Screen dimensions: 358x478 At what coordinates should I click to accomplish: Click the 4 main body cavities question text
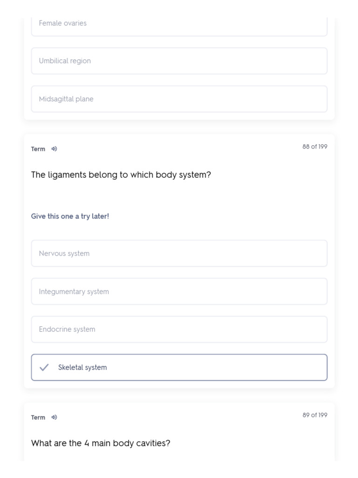point(101,443)
